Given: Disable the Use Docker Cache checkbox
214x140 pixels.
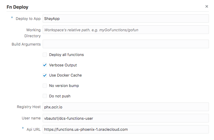Looking at the screenshot, I should pos(45,75).
